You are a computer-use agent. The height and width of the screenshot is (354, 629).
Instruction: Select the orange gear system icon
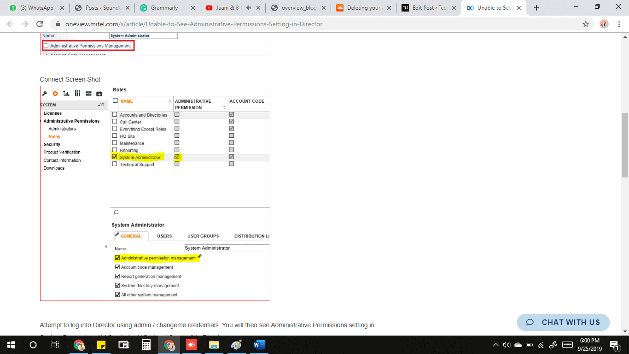(x=55, y=94)
